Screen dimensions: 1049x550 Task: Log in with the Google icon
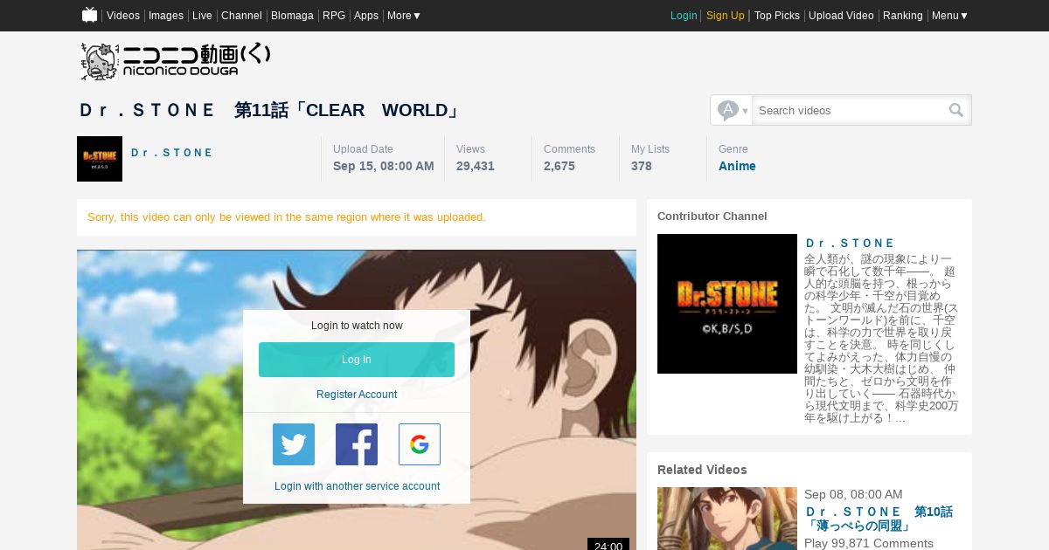[420, 444]
